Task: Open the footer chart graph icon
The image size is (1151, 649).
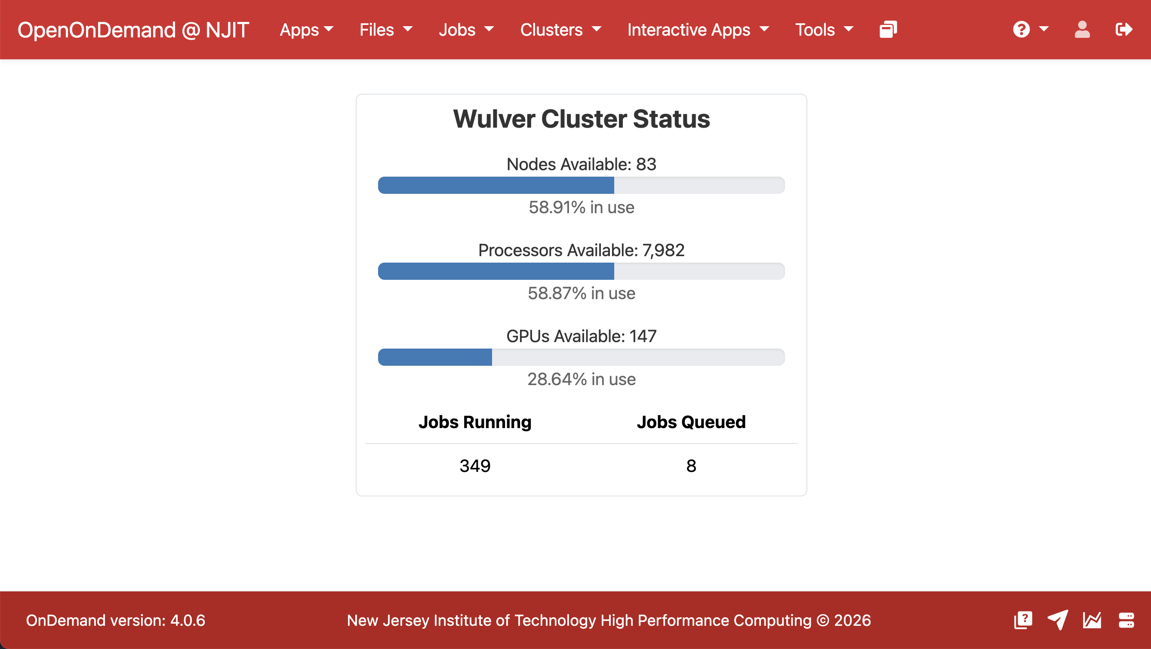Action: point(1092,620)
